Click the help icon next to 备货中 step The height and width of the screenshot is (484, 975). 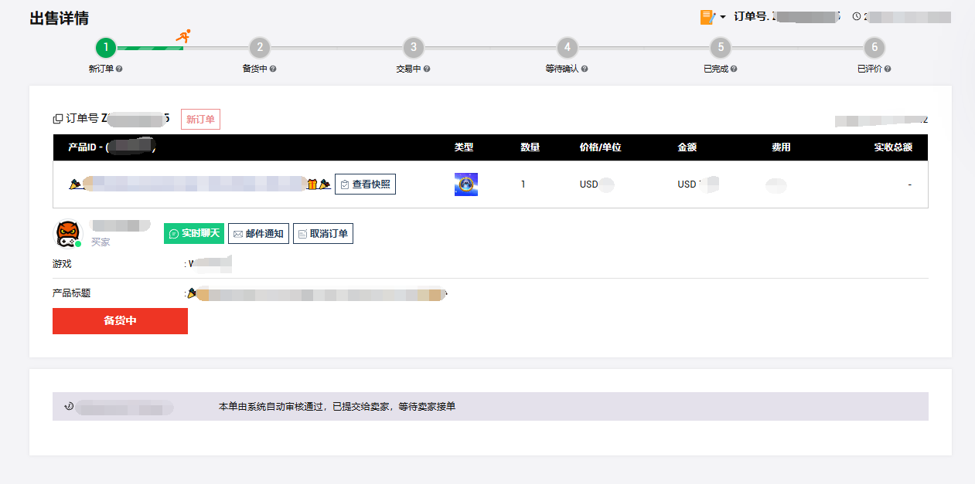click(273, 69)
